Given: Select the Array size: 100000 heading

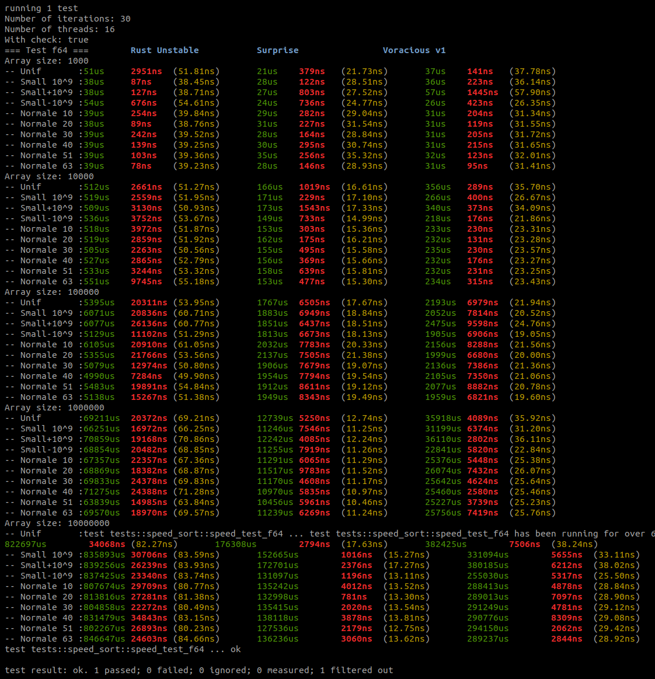Looking at the screenshot, I should pyautogui.click(x=51, y=292).
